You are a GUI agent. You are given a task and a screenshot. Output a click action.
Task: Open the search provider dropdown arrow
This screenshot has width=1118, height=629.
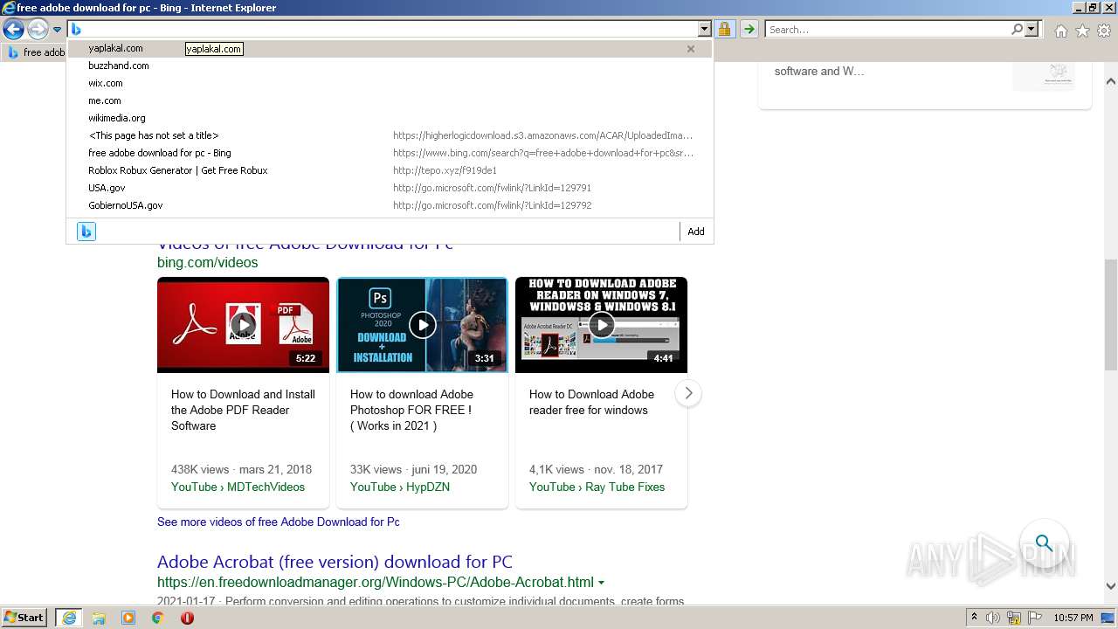[1032, 30]
